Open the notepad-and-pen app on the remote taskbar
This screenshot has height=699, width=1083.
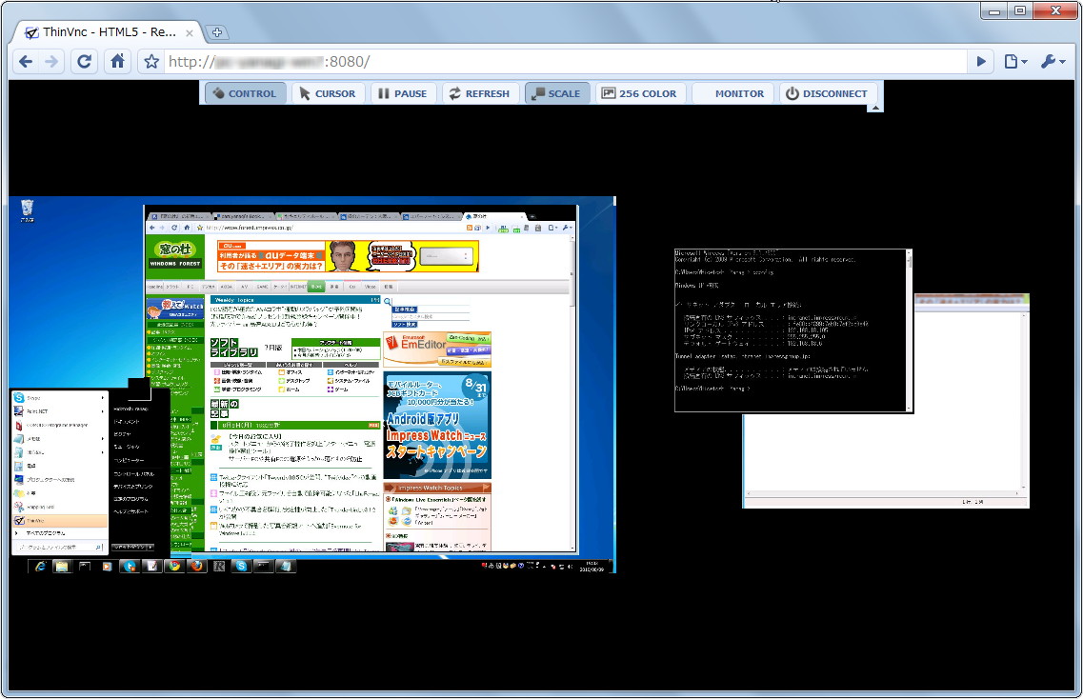tap(152, 567)
